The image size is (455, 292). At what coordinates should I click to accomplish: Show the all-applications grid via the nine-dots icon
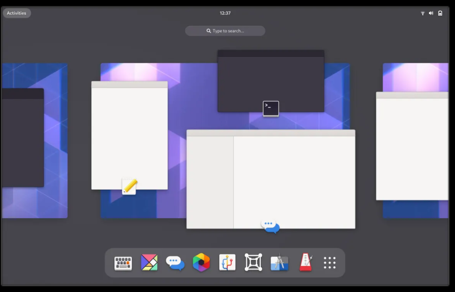[329, 262]
